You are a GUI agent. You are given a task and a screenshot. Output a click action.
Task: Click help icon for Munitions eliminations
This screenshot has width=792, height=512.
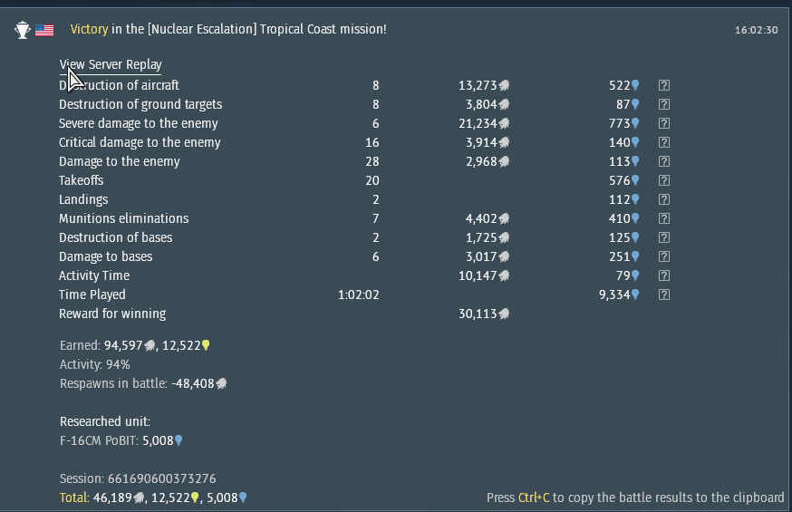pos(664,218)
